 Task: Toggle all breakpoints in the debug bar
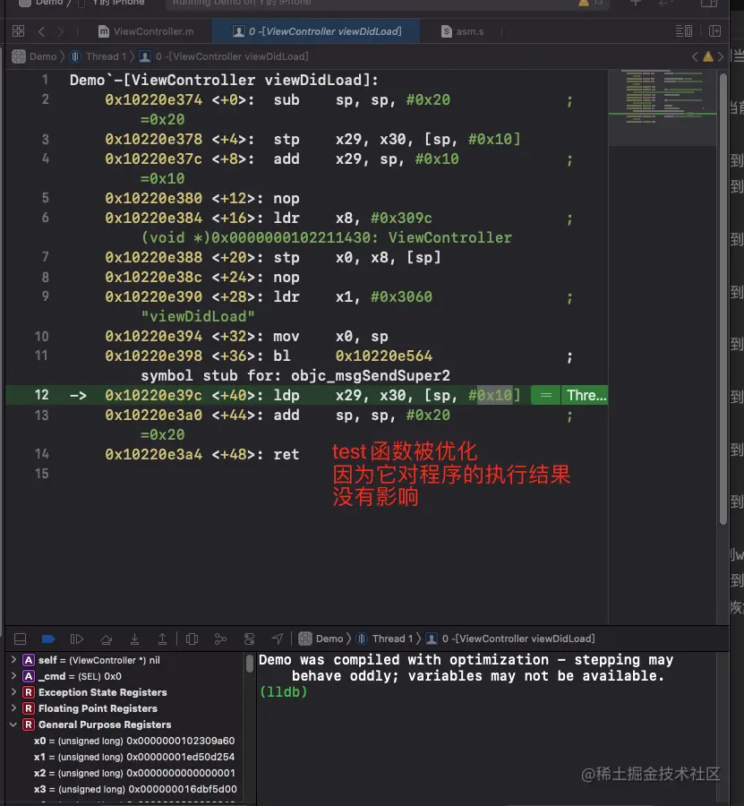click(48, 639)
